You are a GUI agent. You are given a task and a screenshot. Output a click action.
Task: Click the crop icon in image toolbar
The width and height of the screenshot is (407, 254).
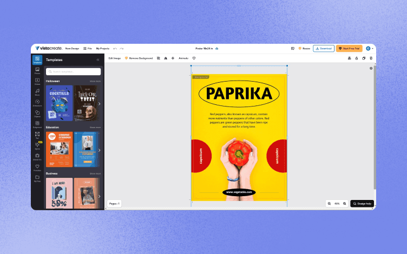(x=159, y=58)
